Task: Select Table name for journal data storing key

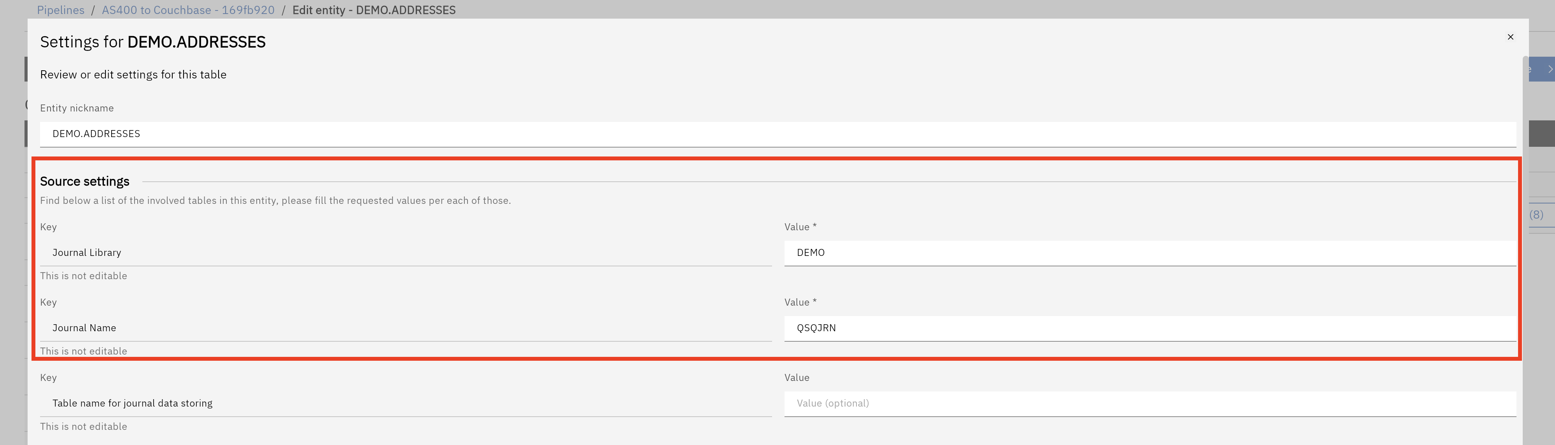Action: [406, 403]
